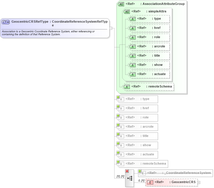Click red X on the sequence compositor

(127, 171)
